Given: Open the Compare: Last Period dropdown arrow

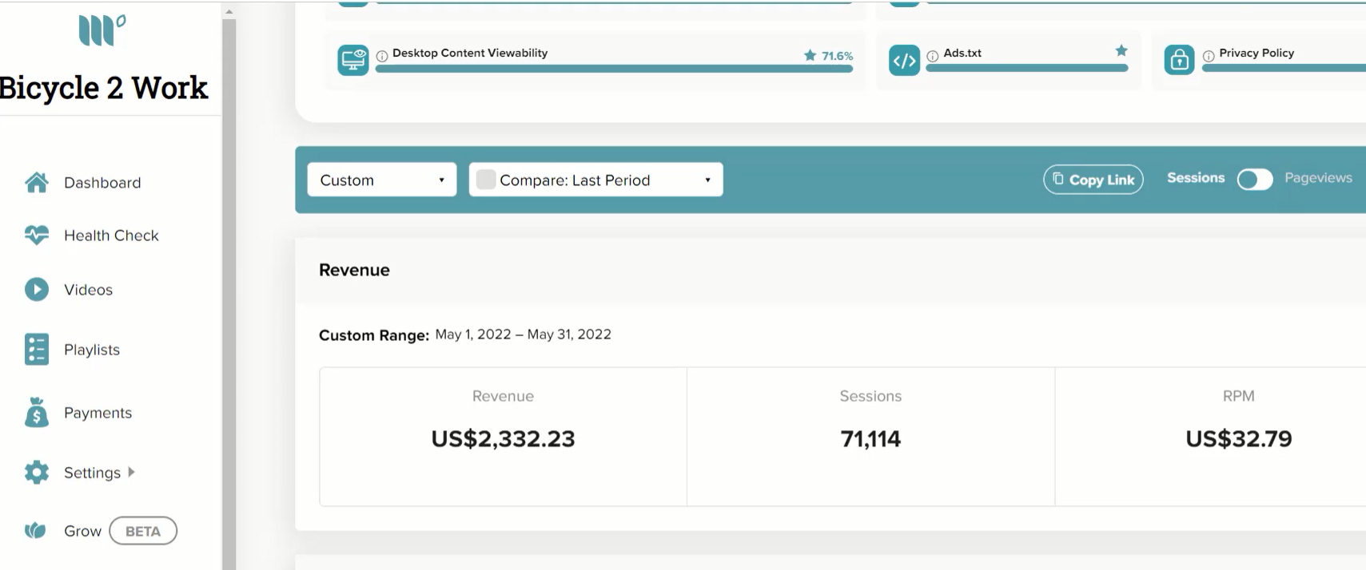Looking at the screenshot, I should pyautogui.click(x=707, y=180).
